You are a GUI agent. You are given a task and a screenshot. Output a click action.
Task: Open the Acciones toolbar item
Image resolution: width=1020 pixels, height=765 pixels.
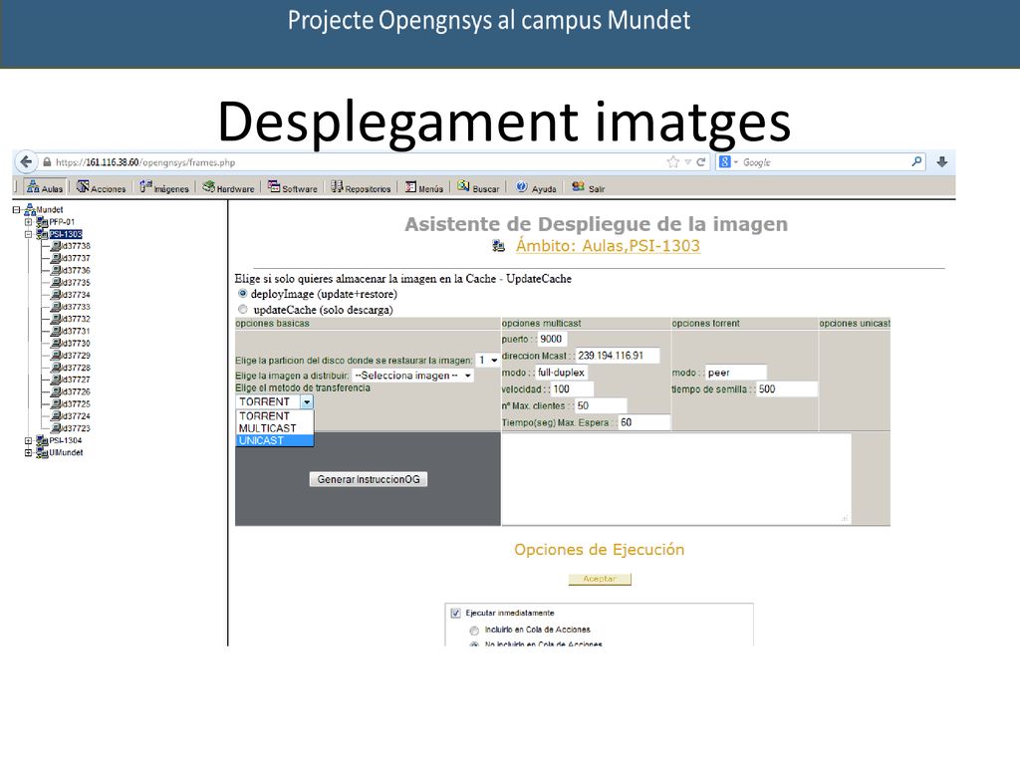[102, 187]
